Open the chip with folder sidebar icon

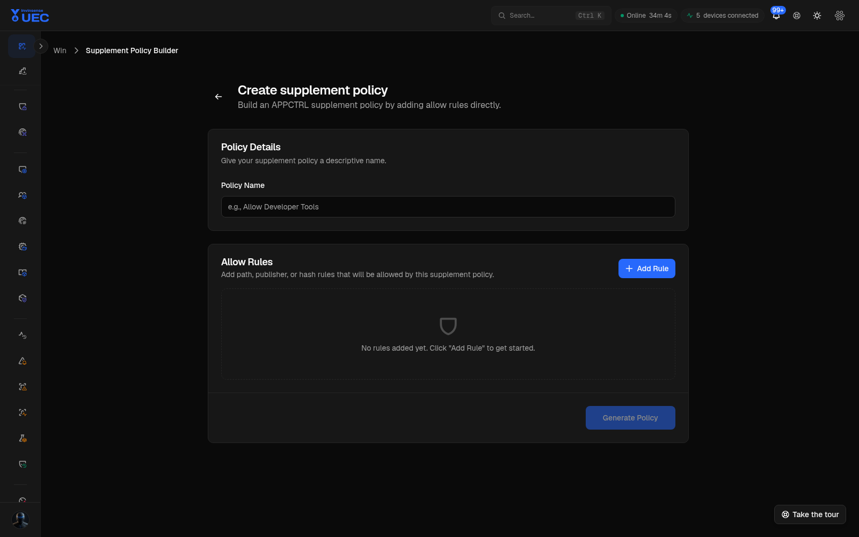point(22,246)
